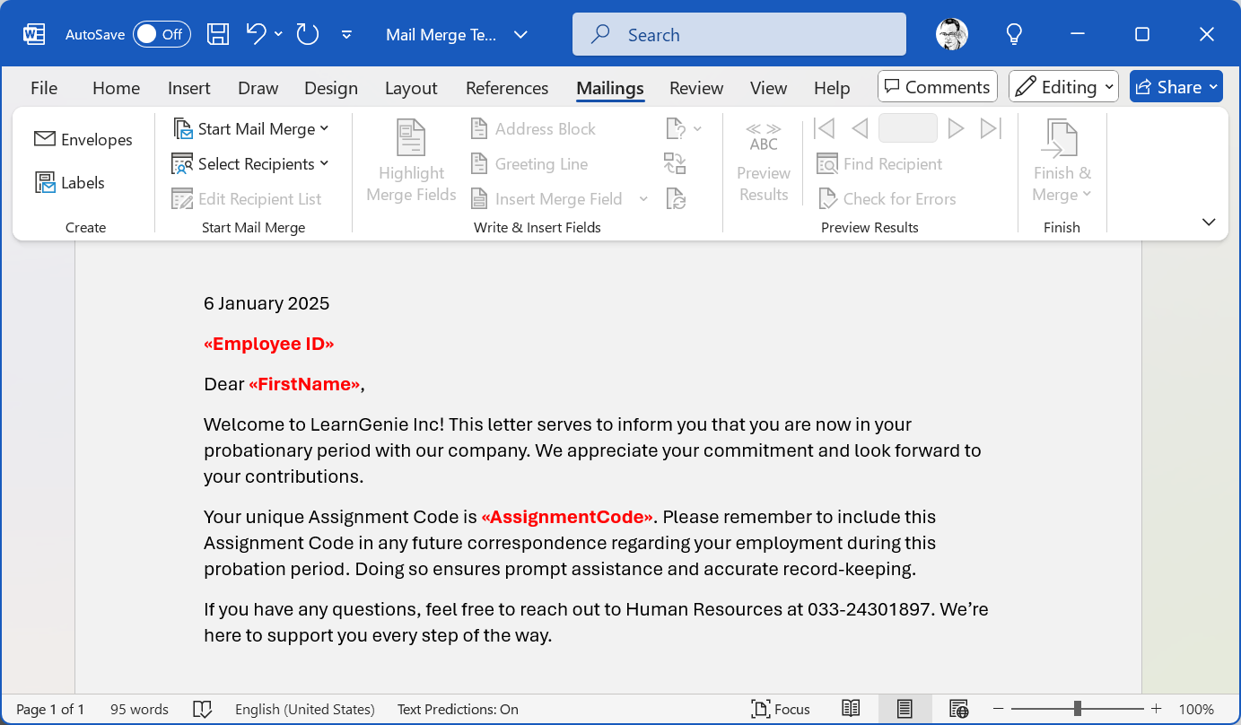Viewport: 1241px width, 725px height.
Task: Click the Address Block button
Action: pos(533,128)
